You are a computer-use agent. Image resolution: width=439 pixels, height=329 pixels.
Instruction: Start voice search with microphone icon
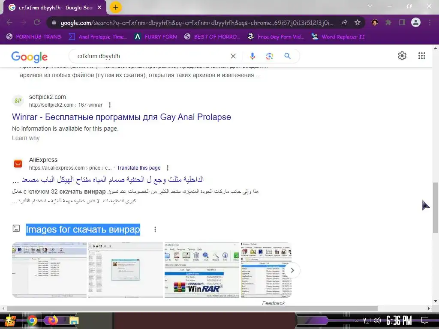tap(252, 56)
